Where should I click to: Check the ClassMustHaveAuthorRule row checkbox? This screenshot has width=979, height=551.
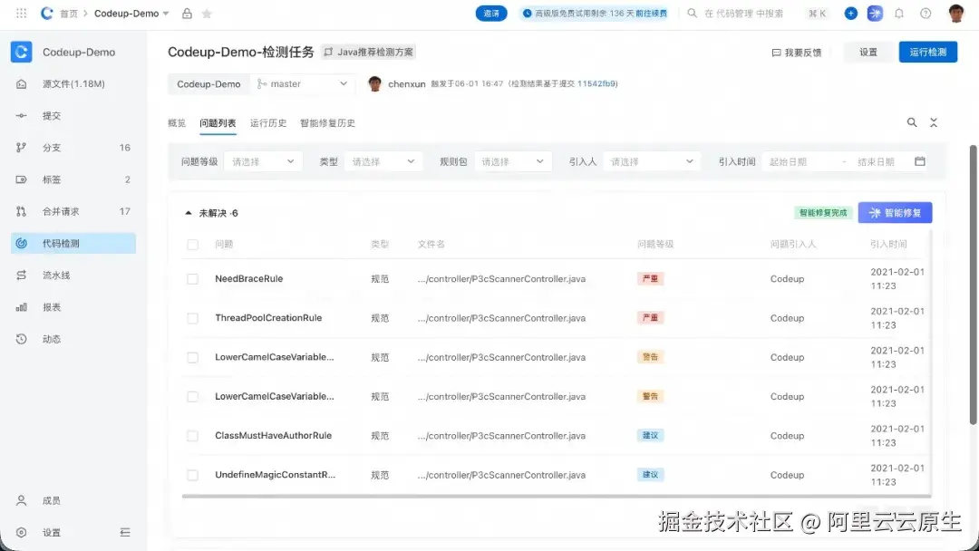click(x=193, y=436)
